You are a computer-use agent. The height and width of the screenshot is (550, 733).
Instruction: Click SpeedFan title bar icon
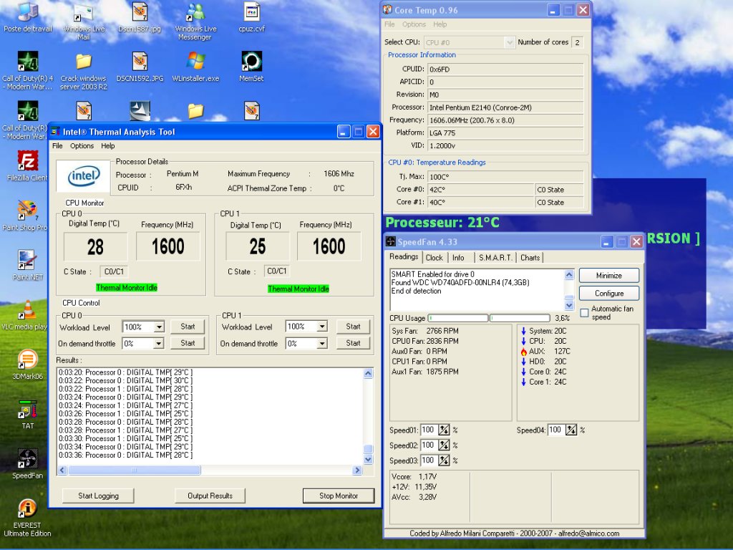tap(390, 241)
